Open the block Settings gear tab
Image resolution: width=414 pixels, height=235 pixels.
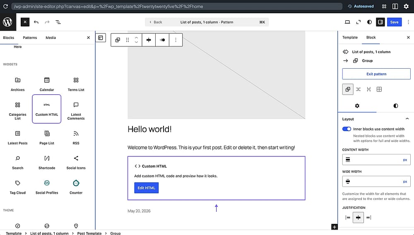pos(357,106)
